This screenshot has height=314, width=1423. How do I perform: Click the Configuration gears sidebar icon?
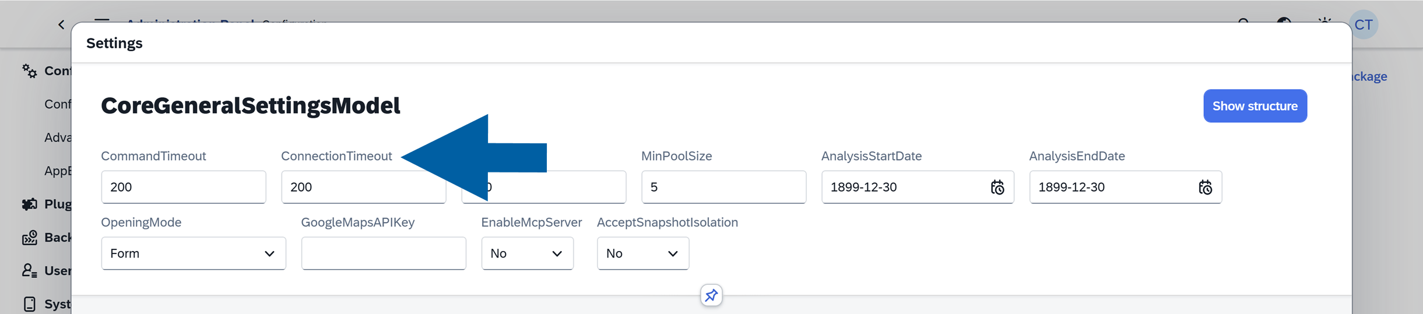(30, 71)
